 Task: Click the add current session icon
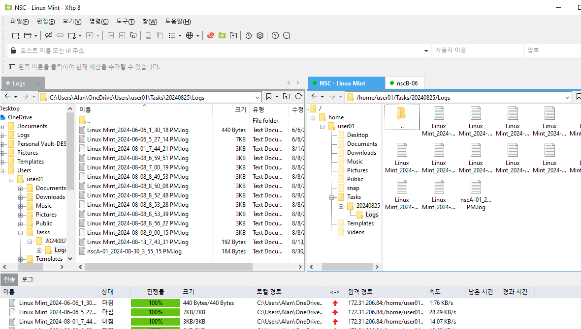pos(12,67)
